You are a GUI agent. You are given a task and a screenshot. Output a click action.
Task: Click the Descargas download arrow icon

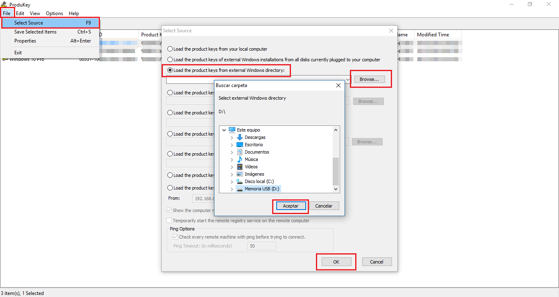click(x=240, y=137)
